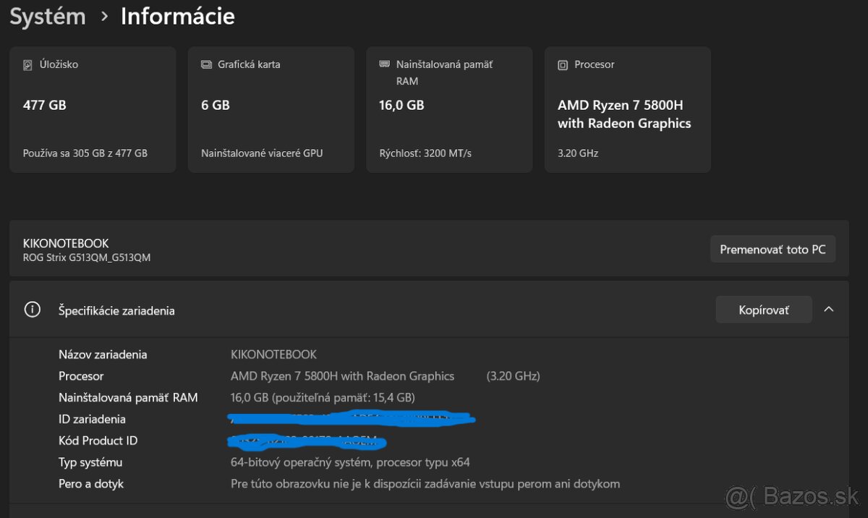Click the Špecifikácie zariadenia header title
The image size is (868, 518).
116,310
